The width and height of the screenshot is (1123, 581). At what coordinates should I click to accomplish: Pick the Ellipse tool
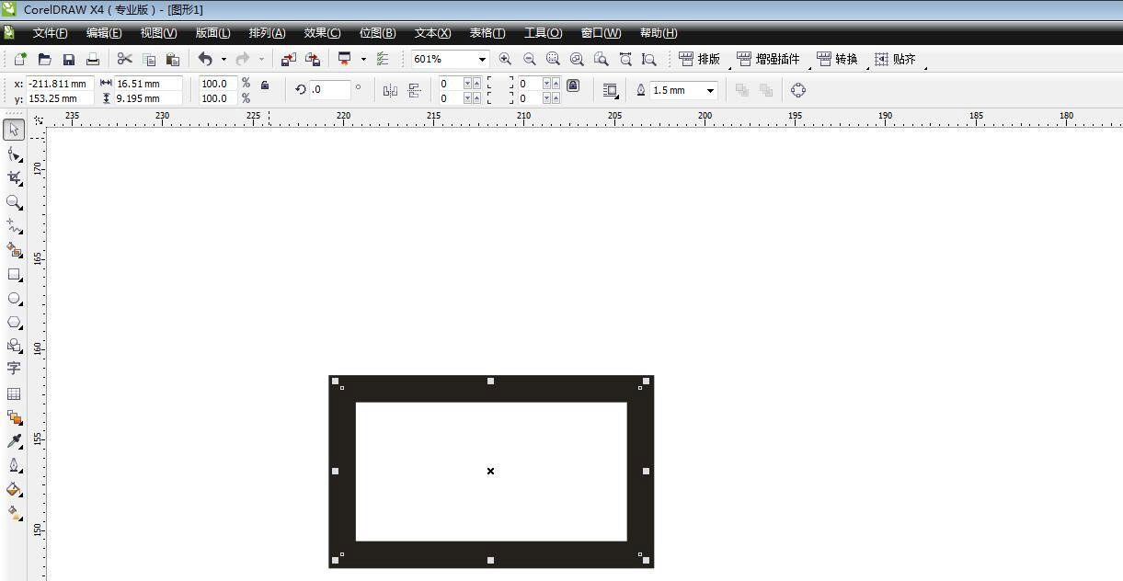(x=14, y=299)
